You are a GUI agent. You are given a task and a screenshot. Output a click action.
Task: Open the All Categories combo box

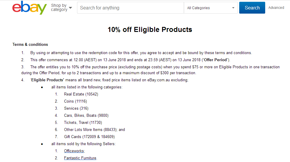211,8
